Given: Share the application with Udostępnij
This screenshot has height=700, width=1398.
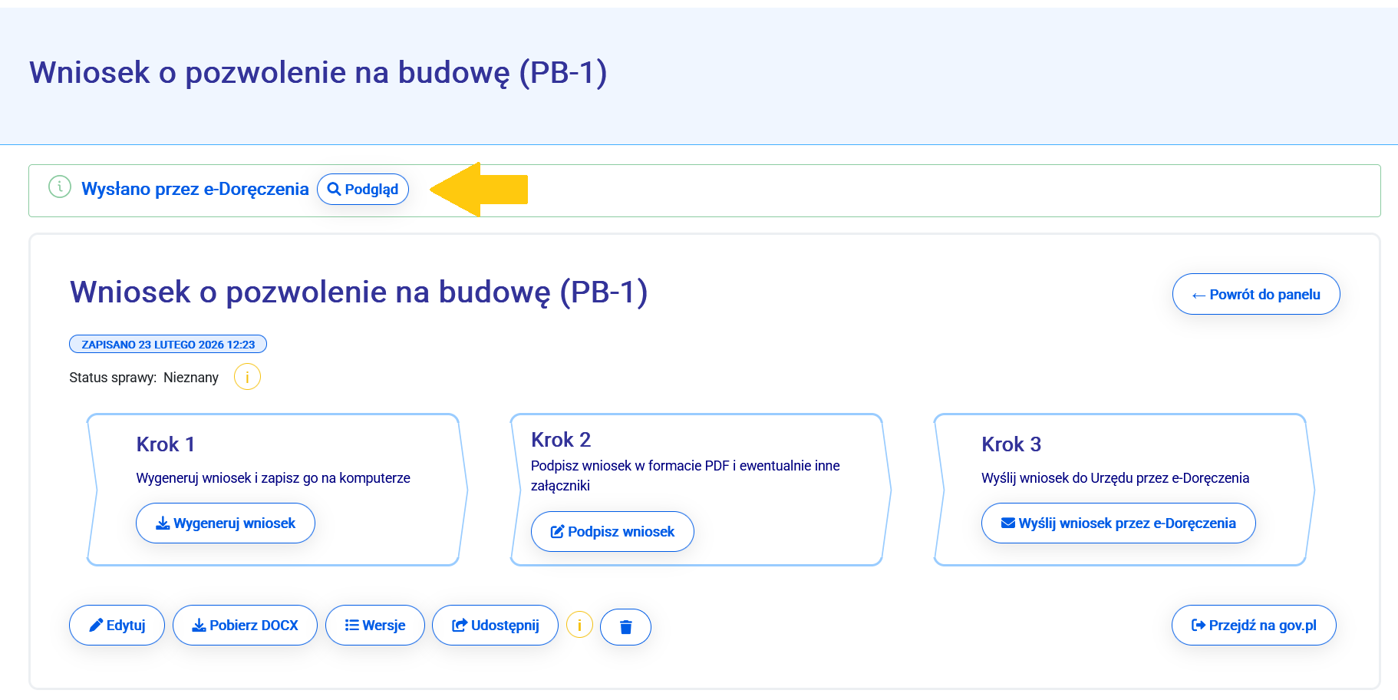Looking at the screenshot, I should [495, 626].
